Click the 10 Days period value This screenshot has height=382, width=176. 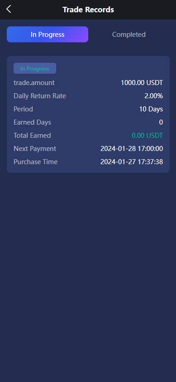(151, 109)
